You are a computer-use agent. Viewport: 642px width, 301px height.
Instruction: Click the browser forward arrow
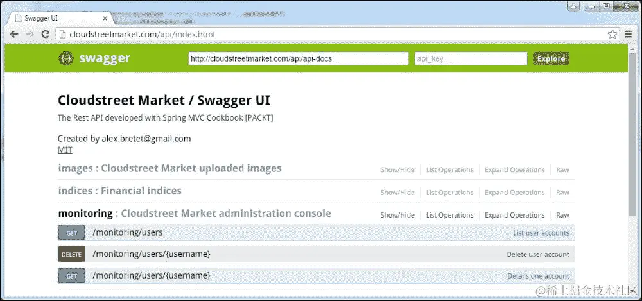click(x=30, y=35)
